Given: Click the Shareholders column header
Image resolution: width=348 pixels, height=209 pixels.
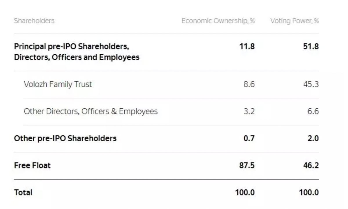Looking at the screenshot, I should pyautogui.click(x=34, y=21).
